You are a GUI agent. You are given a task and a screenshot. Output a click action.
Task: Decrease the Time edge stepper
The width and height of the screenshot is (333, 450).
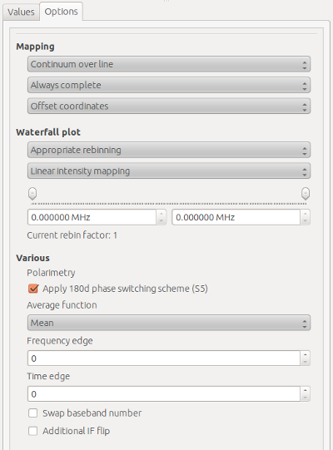(306, 398)
